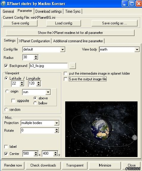
Task: Click the Load config button
Action: coord(64,23)
